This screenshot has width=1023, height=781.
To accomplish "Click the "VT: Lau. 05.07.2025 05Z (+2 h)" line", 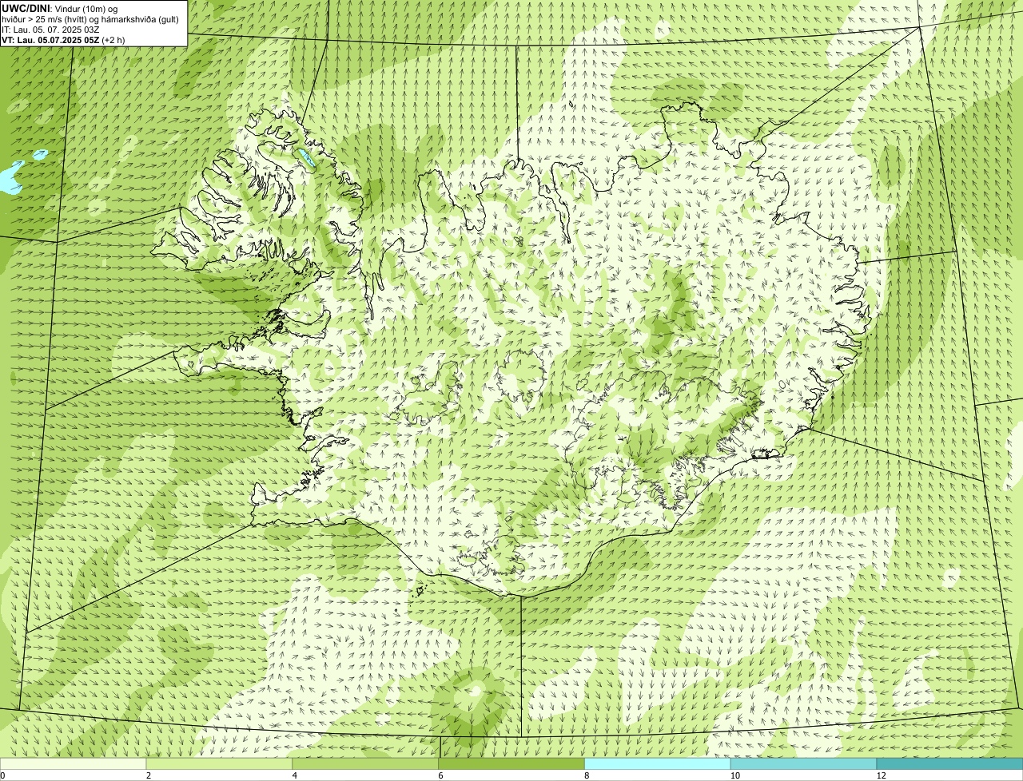I will click(x=63, y=40).
